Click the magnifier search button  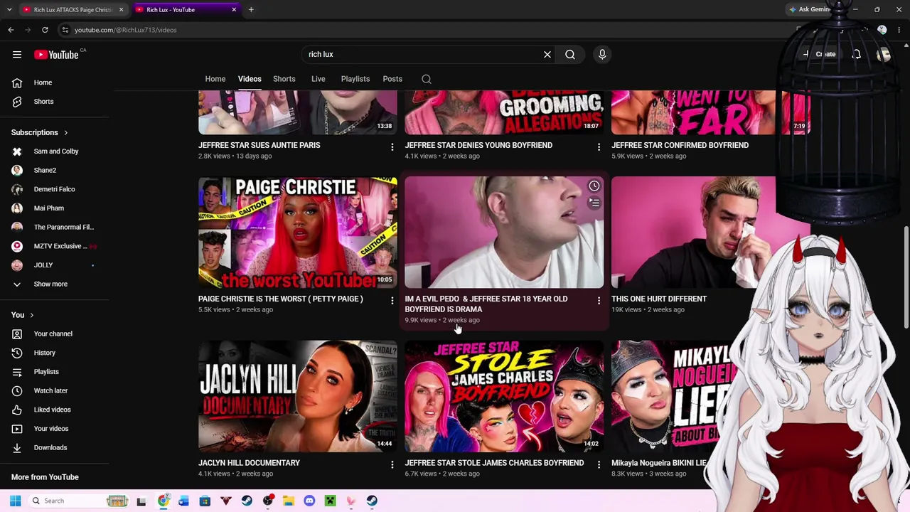click(570, 54)
